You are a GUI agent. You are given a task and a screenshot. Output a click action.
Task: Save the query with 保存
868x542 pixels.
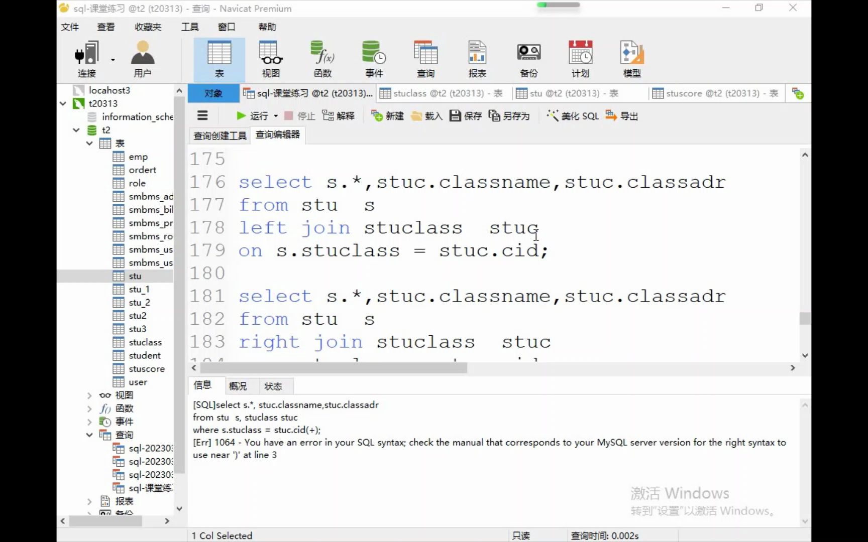pyautogui.click(x=465, y=115)
